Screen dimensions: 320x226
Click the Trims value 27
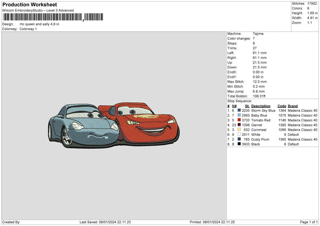(x=254, y=48)
